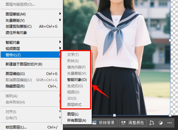Image resolution: width=178 pixels, height=130 pixels.
Task: Click 矢量蒙版(V) in the rasterize submenu
Action: pyautogui.click(x=76, y=73)
